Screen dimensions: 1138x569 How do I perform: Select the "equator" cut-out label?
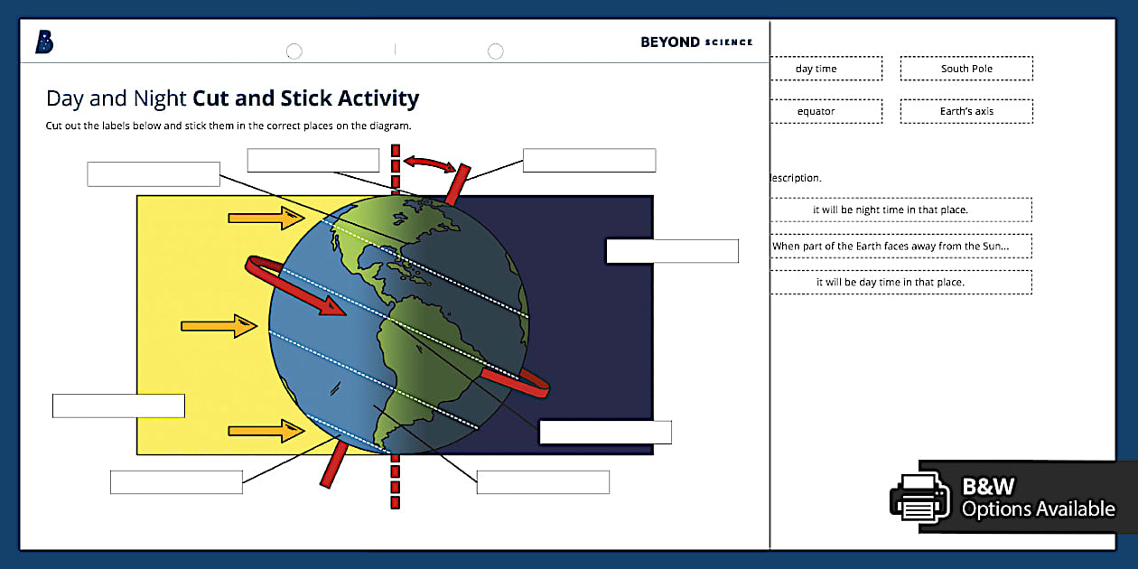coord(826,111)
